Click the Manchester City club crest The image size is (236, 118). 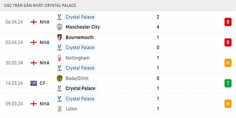tap(60, 27)
